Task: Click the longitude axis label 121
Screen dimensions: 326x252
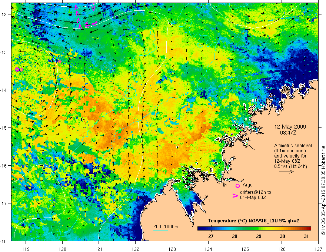Action: pos(99,249)
